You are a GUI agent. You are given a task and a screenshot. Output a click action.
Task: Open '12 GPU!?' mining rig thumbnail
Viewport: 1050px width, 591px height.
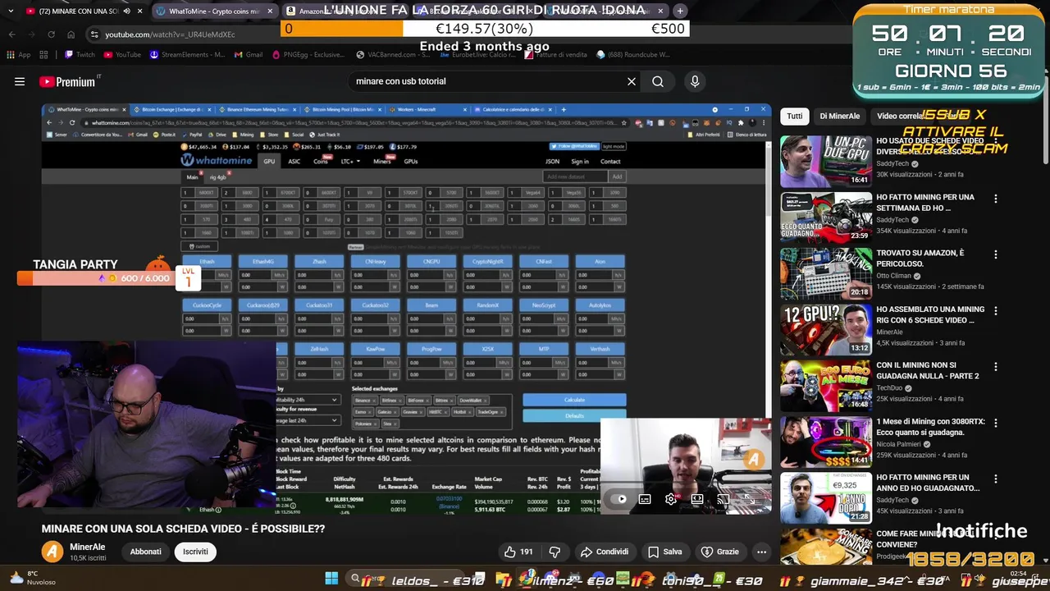point(825,329)
